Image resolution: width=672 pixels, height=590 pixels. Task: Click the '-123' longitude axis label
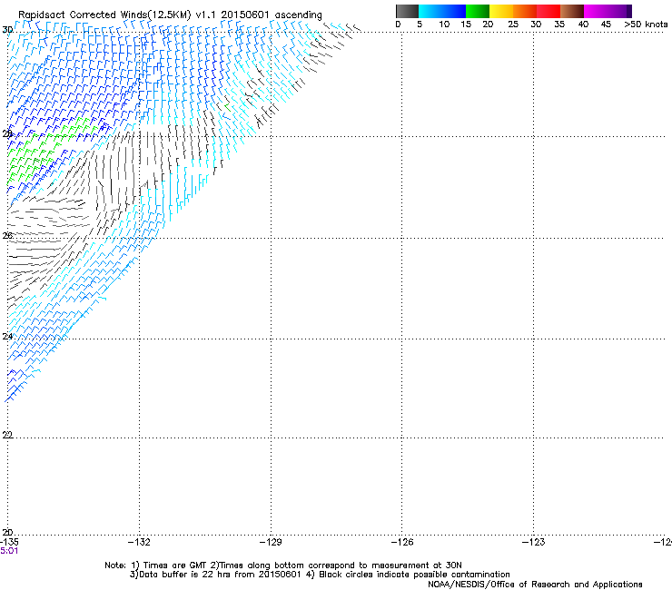point(534,542)
